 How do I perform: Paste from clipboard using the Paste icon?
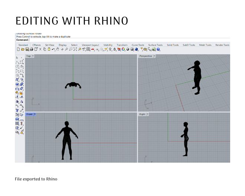[49, 49]
